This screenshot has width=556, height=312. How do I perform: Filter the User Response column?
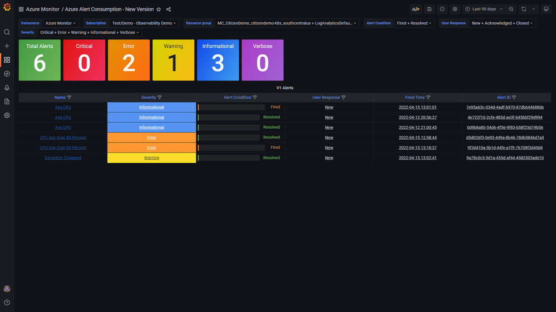[343, 97]
